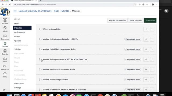Screen dimensions: 172x96
Task: Add item to Module 5 with plus
Action: (146, 79)
